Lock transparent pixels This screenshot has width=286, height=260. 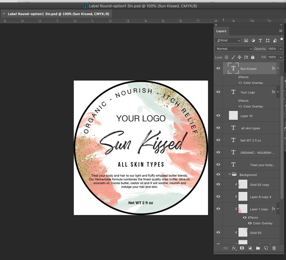pos(226,57)
